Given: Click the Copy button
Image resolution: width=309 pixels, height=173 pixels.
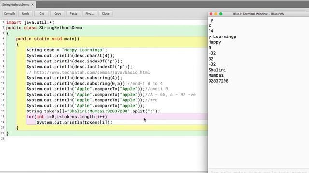Looking at the screenshot, I should click(57, 14).
